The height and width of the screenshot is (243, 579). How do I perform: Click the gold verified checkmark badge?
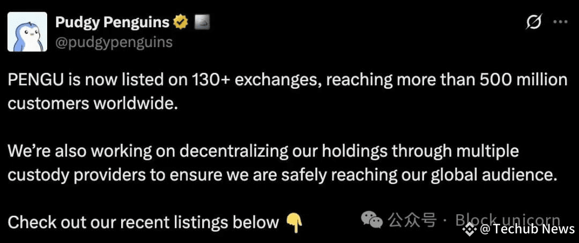click(181, 23)
